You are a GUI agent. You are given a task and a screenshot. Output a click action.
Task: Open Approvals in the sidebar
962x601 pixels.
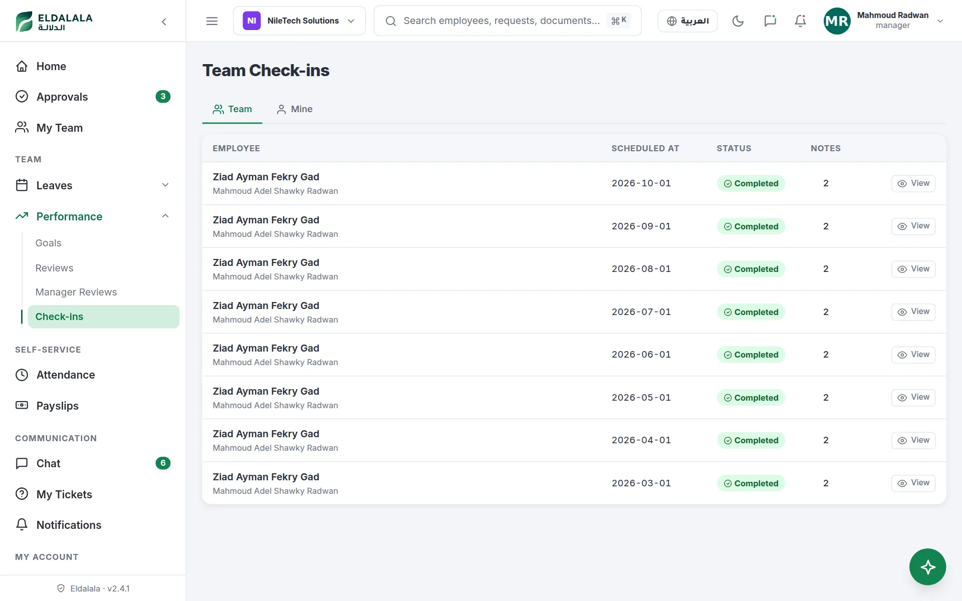(93, 97)
